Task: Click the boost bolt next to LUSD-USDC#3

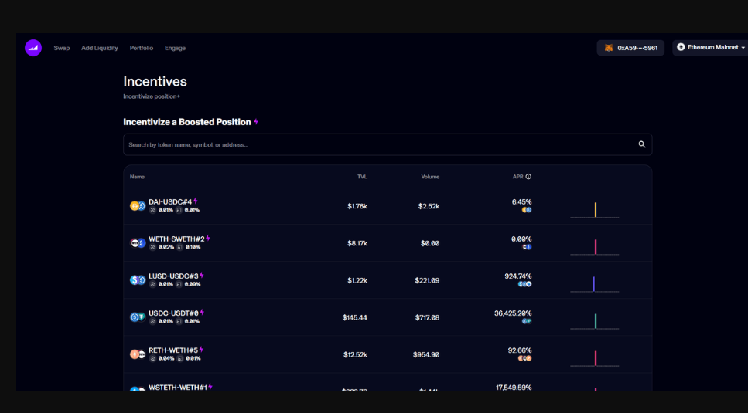Action: [201, 276]
